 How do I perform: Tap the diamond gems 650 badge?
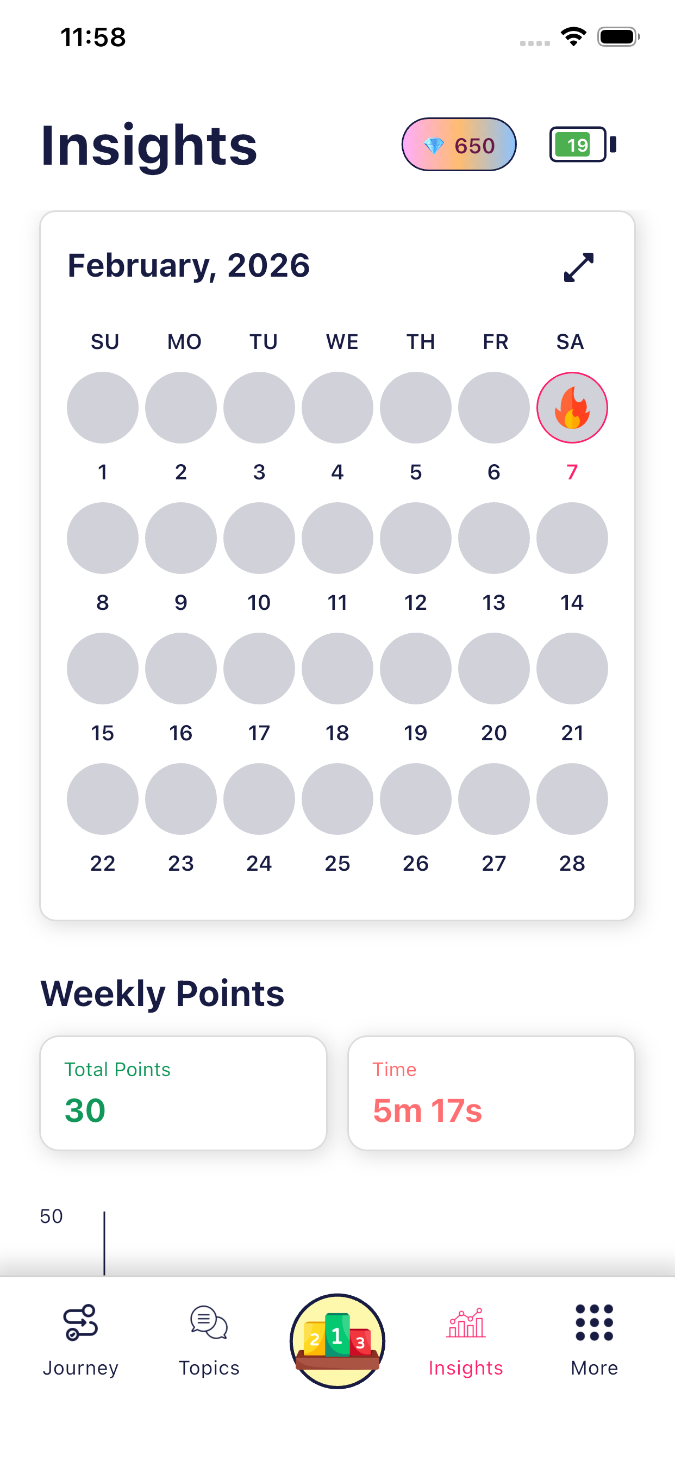coord(458,145)
